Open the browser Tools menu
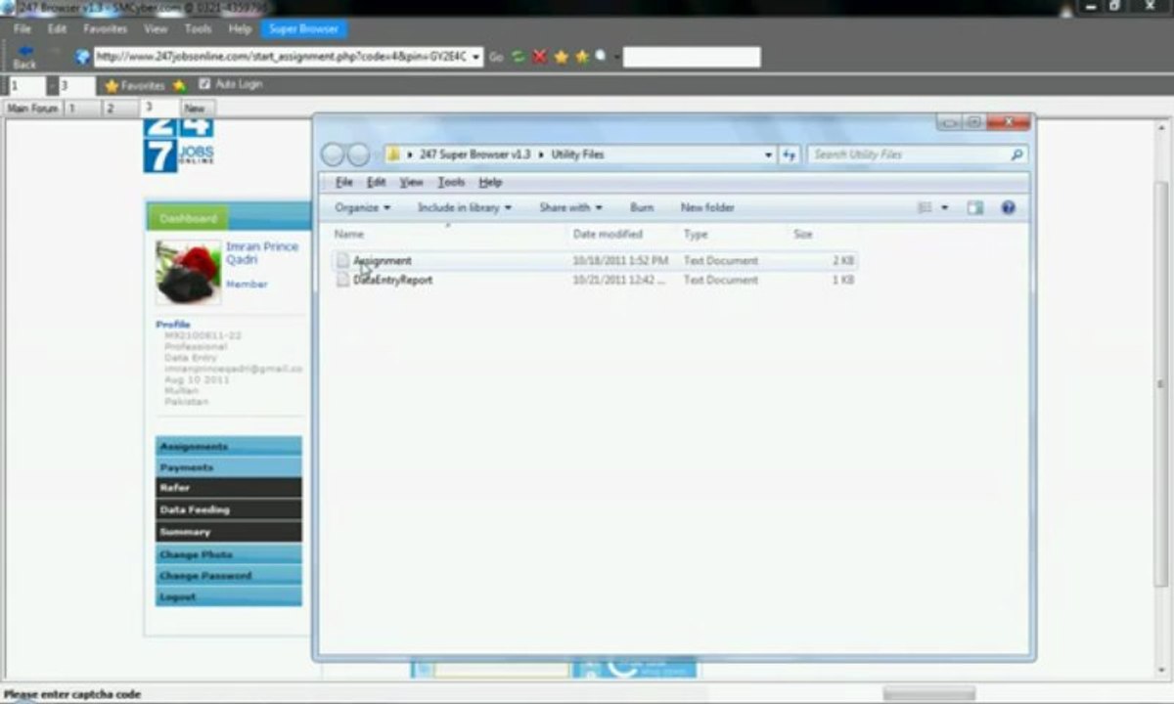 (x=198, y=29)
